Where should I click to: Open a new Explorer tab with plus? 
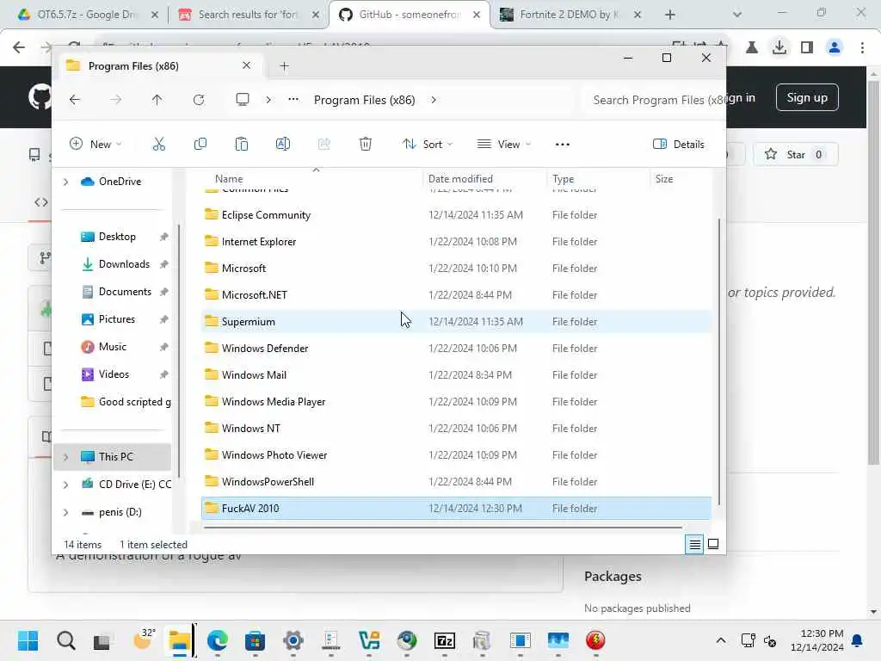[x=284, y=66]
